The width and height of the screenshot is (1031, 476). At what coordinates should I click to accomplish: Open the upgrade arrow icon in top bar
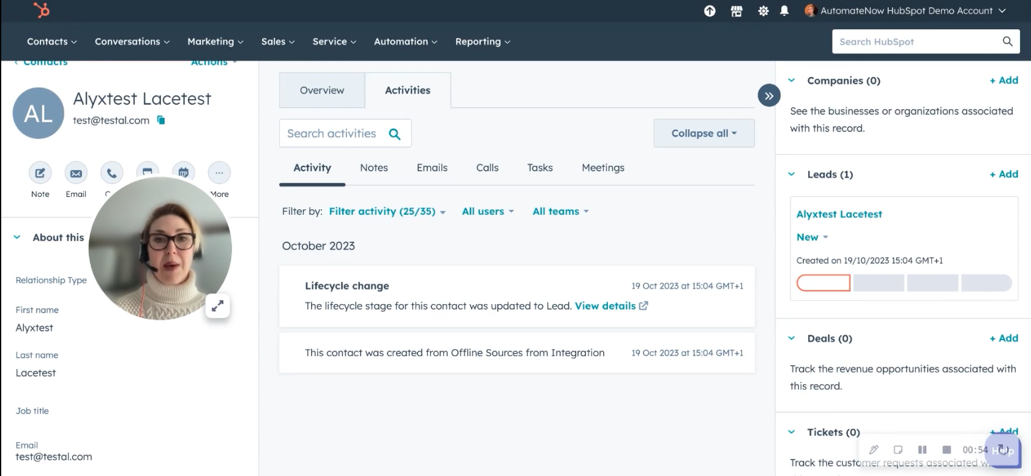point(710,11)
